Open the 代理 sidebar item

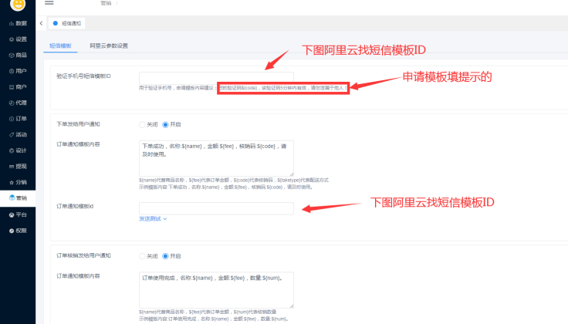(18, 103)
